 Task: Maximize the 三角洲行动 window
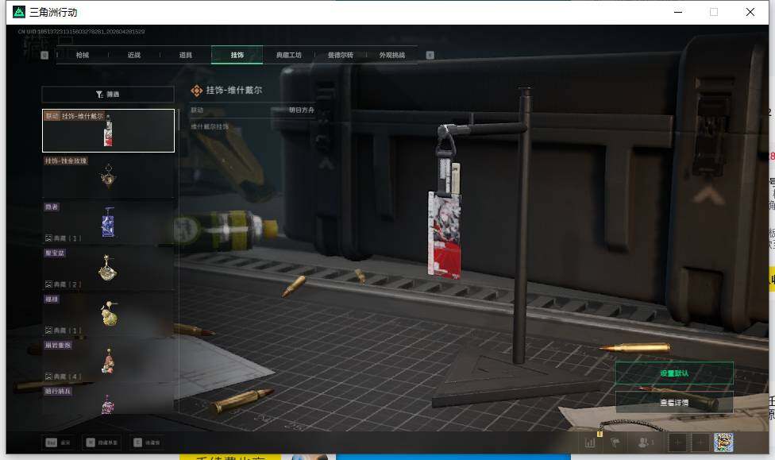pos(714,12)
